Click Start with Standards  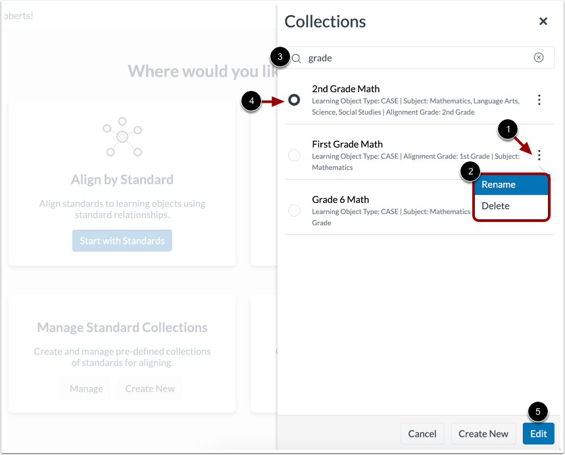[x=122, y=240]
